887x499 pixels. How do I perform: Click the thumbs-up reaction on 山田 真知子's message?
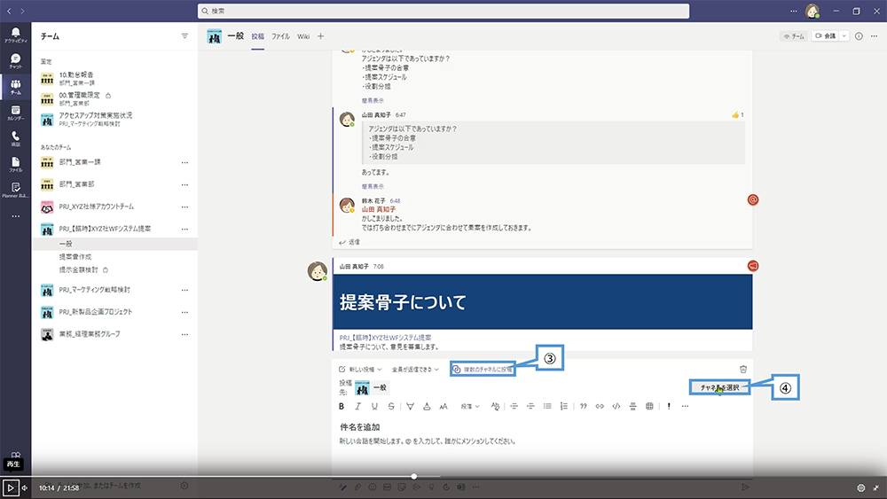738,114
